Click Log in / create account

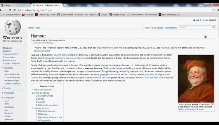(206, 20)
